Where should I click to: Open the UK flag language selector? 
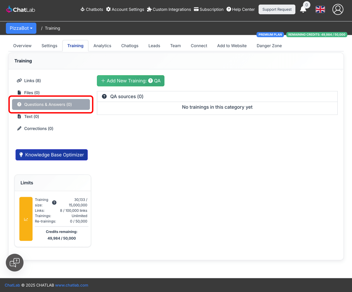click(x=320, y=9)
